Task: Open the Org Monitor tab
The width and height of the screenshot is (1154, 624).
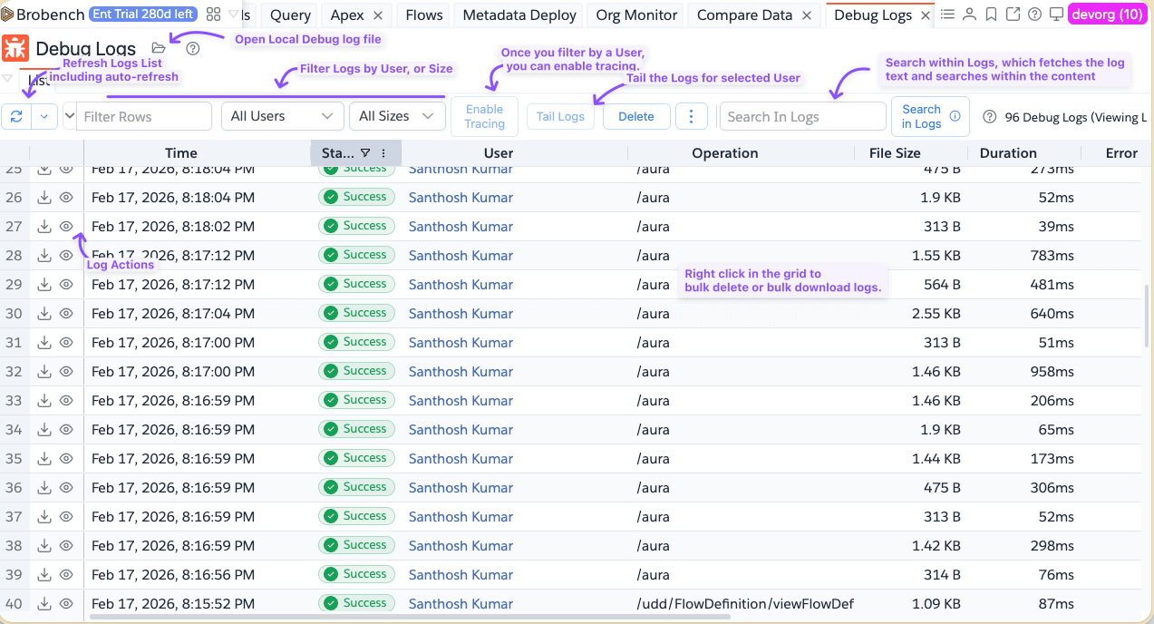Action: point(636,15)
